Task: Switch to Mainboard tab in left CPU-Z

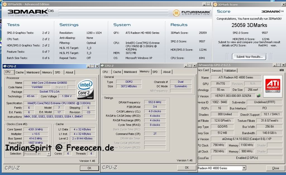Action: coord(33,72)
